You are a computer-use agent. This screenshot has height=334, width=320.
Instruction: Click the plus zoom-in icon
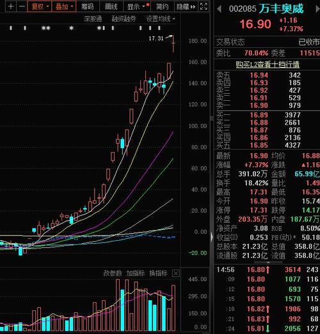tap(10, 6)
